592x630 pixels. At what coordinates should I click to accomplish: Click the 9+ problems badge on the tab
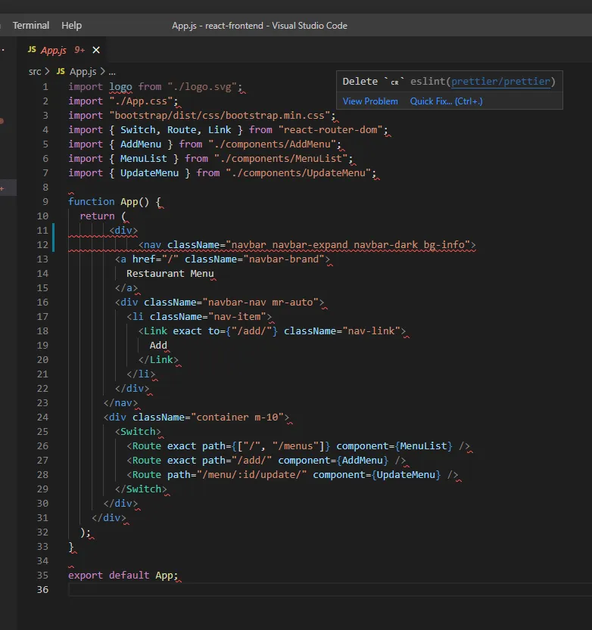click(x=79, y=50)
